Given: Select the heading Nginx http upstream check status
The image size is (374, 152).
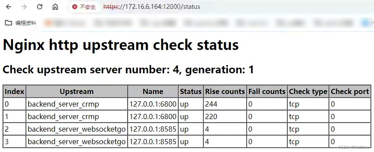Looking at the screenshot, I should click(x=121, y=45).
